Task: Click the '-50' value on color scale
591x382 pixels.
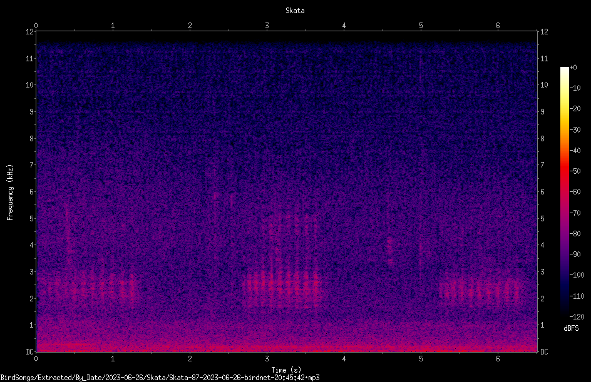Action: pos(575,171)
